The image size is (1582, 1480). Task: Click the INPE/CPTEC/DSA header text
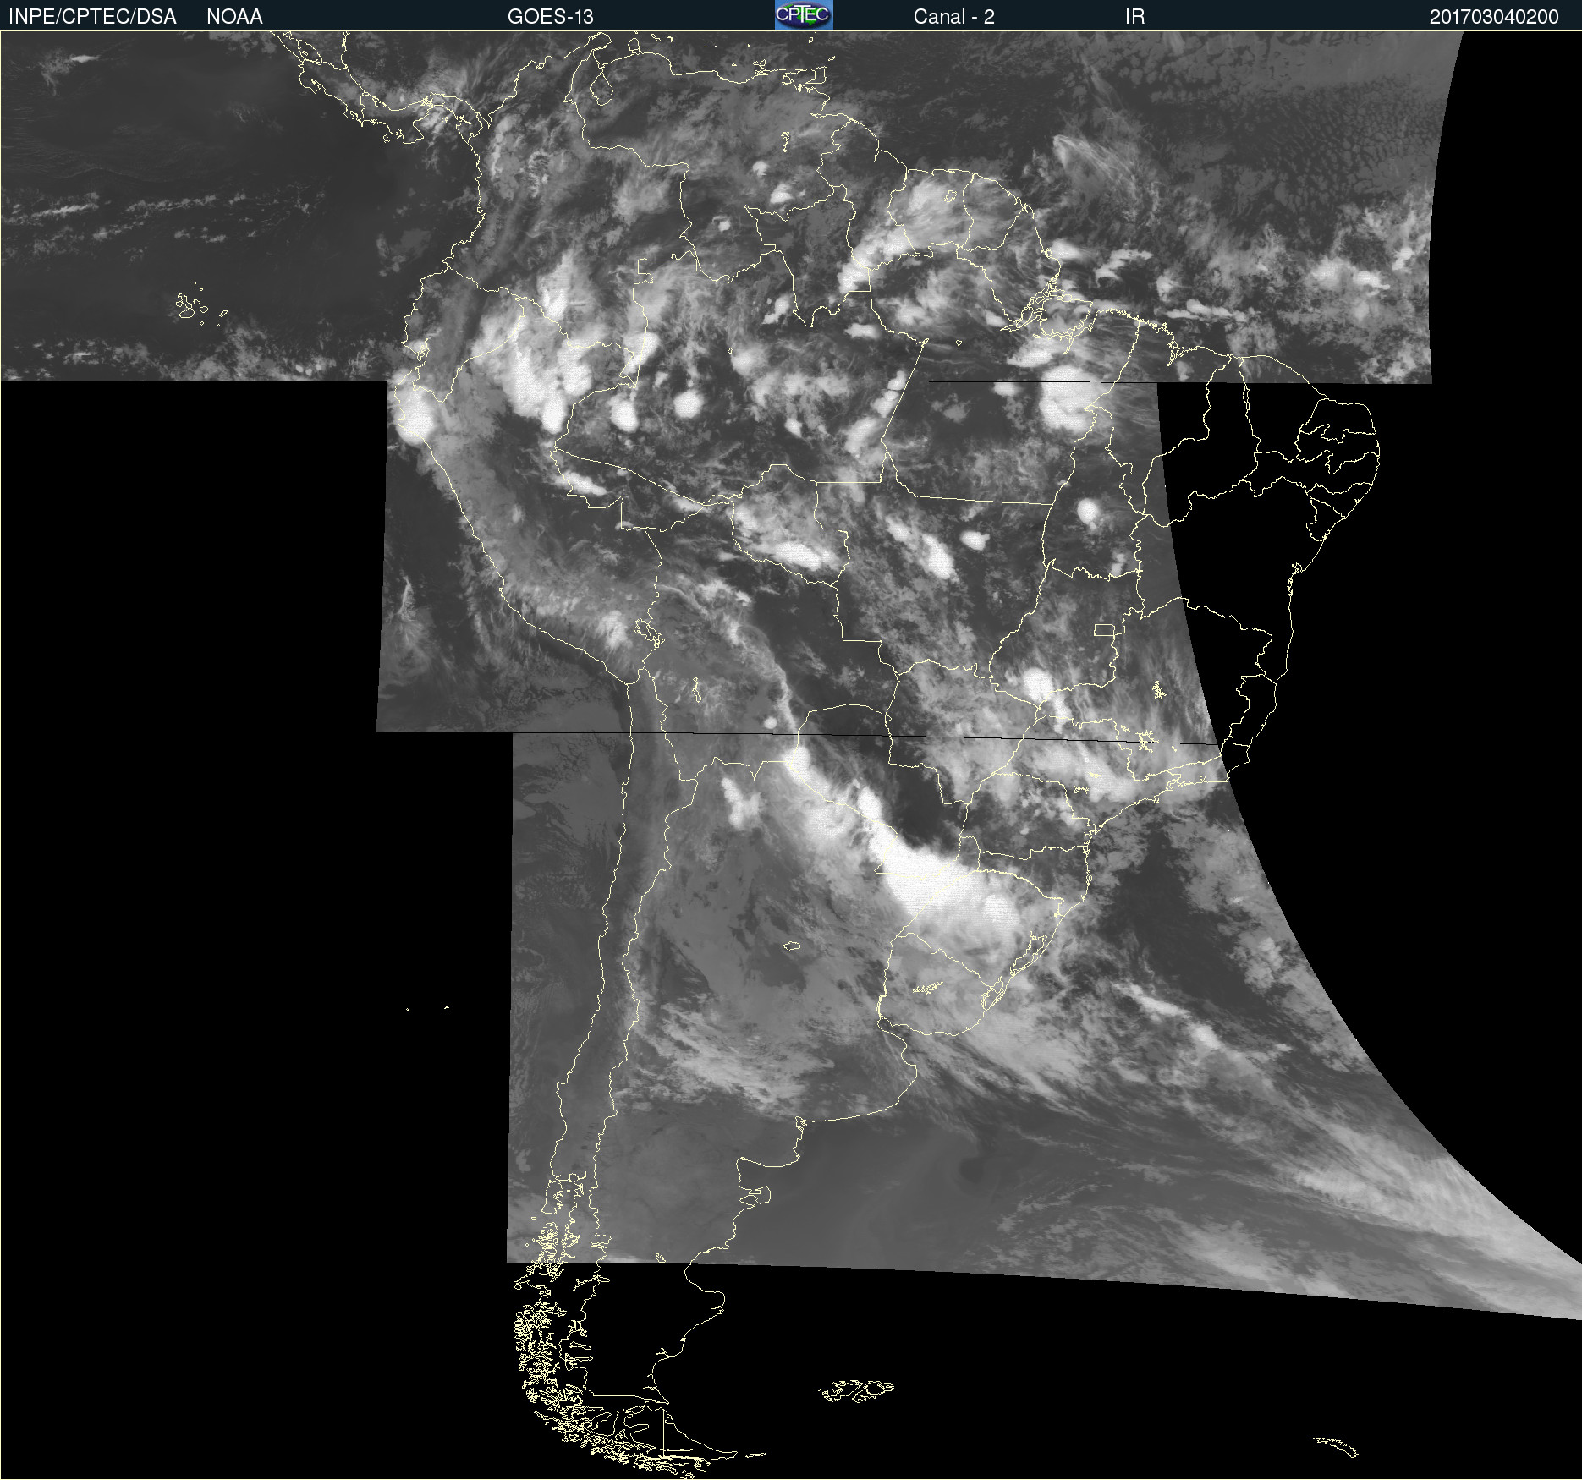click(x=92, y=17)
